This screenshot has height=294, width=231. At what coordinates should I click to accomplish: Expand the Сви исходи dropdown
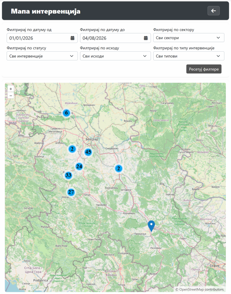tap(115, 56)
